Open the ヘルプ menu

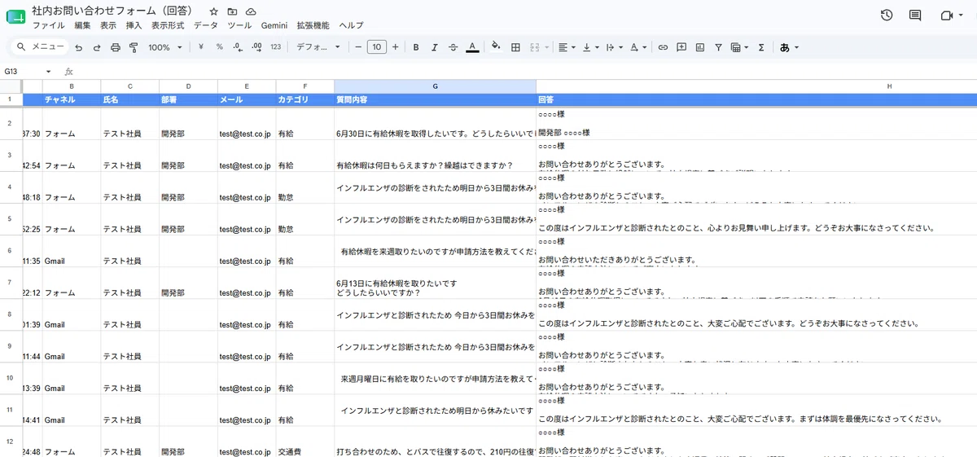pos(351,26)
